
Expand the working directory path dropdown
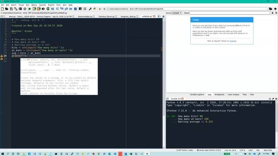pos(267,9)
